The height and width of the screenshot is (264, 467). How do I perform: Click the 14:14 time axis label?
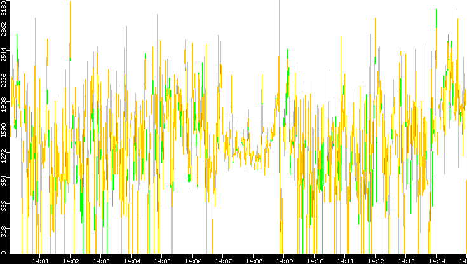click(436, 261)
